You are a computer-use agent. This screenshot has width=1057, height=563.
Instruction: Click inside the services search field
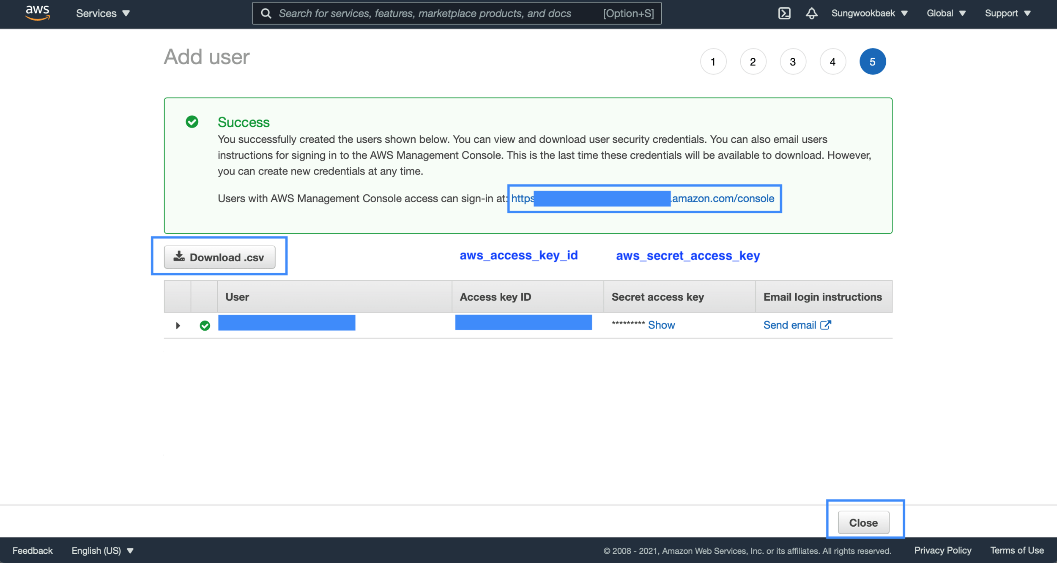coord(423,13)
